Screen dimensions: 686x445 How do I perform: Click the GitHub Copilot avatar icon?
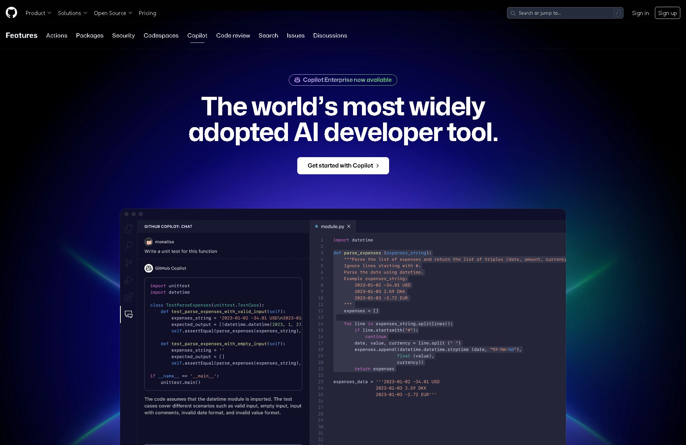point(149,268)
